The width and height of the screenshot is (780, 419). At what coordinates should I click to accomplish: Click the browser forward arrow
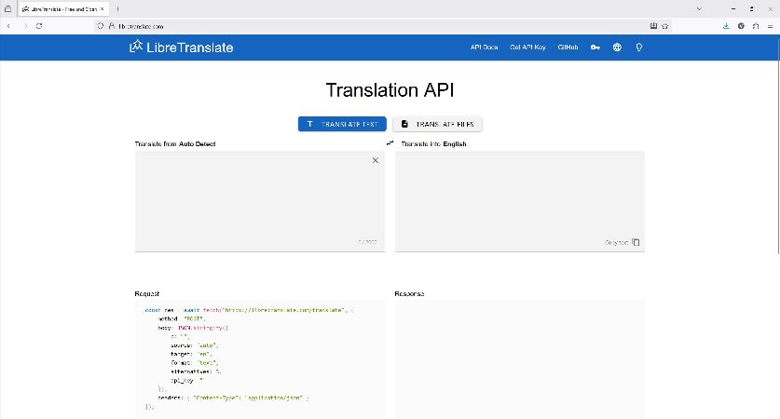click(25, 26)
